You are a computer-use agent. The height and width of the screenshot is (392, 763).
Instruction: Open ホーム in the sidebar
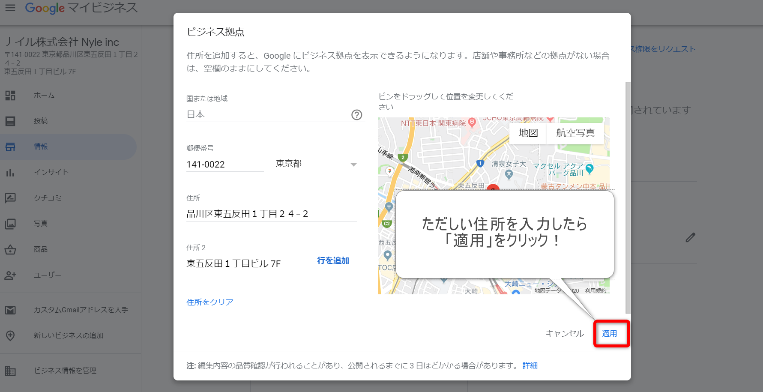44,96
